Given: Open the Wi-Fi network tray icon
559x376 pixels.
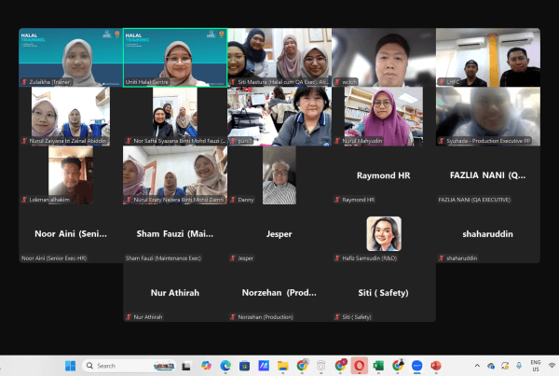Looking at the screenshot, I should tap(552, 366).
